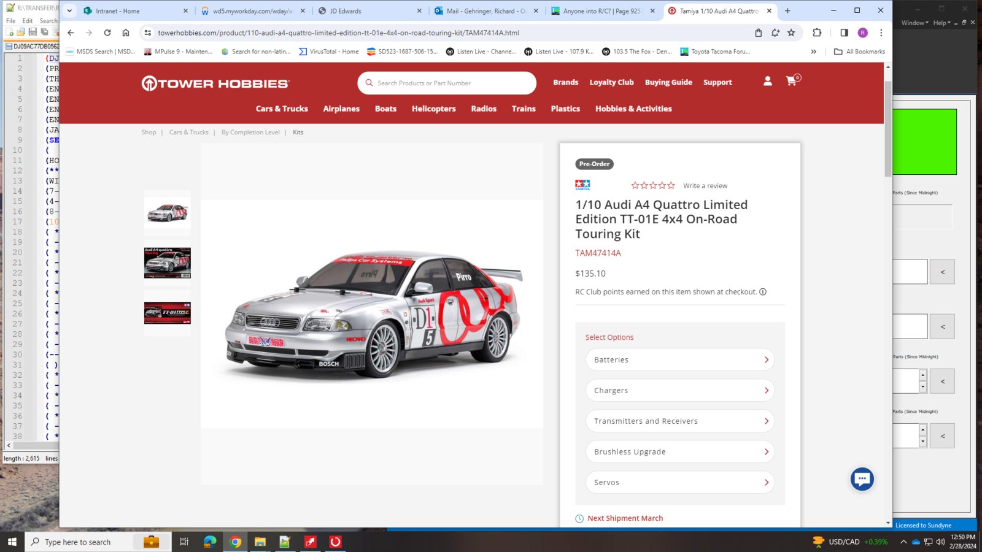View site information icon in address bar
The image size is (982, 552).
pos(147,33)
